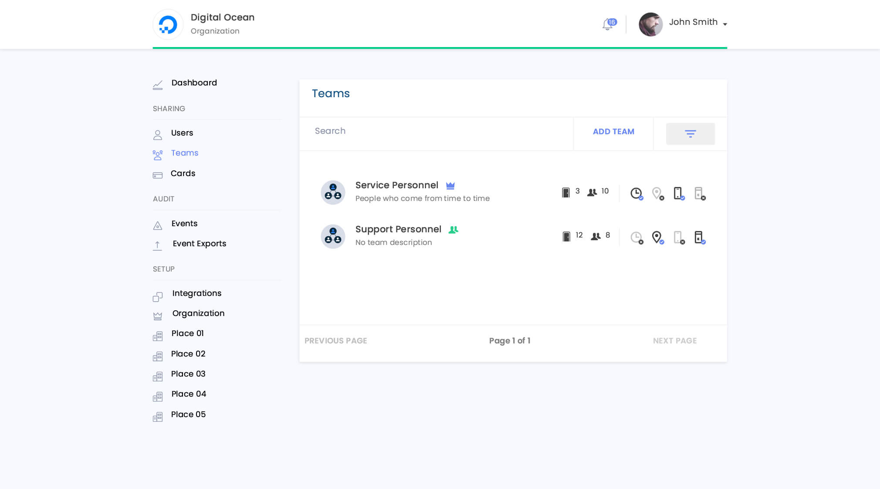Click Service Personnel location pin icon

click(x=657, y=193)
